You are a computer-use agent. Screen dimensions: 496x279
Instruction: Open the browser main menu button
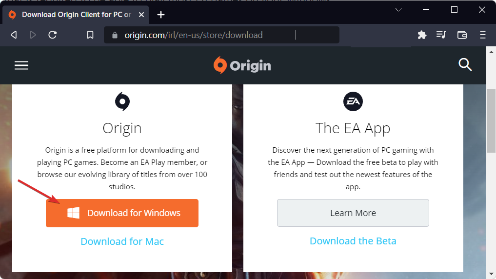click(x=483, y=35)
